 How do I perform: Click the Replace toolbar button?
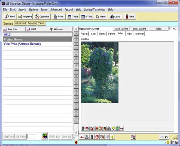click(25, 17)
